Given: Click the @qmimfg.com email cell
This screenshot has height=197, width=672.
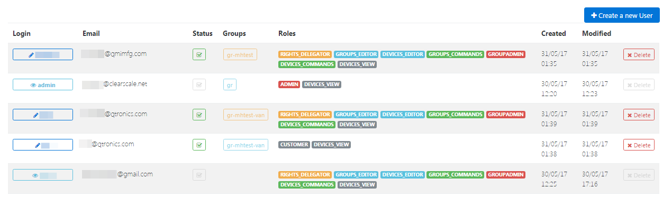Looking at the screenshot, I should (x=114, y=53).
